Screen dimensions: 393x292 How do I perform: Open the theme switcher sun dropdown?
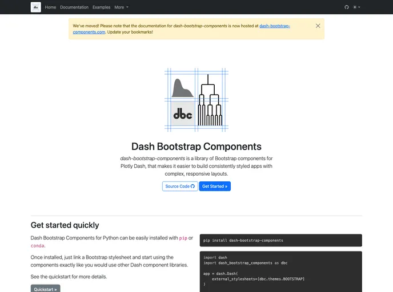click(356, 7)
